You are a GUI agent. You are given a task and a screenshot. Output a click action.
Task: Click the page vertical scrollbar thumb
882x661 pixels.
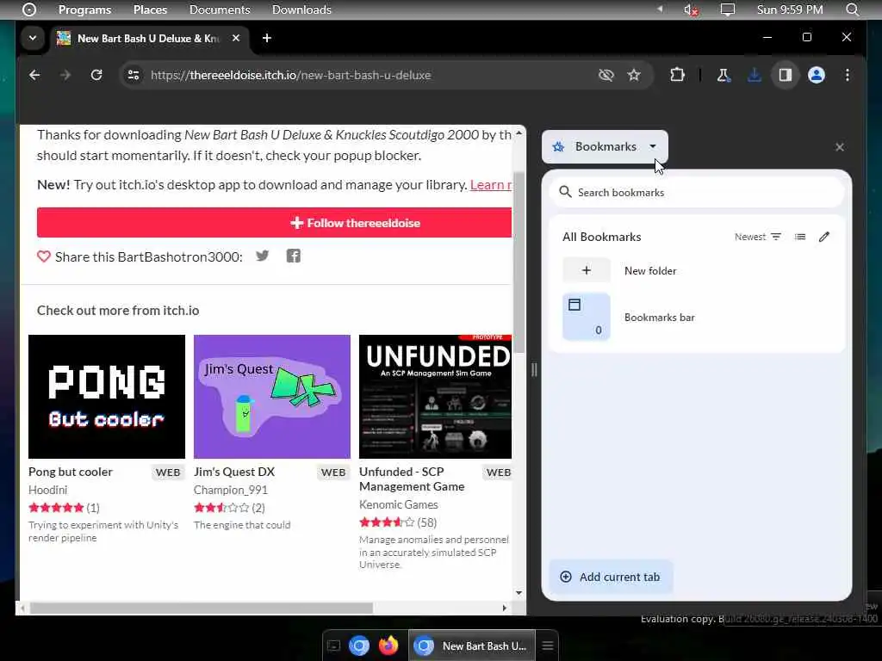pyautogui.click(x=519, y=263)
